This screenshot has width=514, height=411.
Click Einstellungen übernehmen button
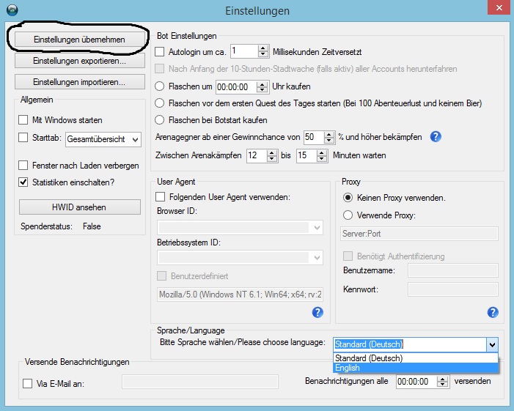(80, 40)
